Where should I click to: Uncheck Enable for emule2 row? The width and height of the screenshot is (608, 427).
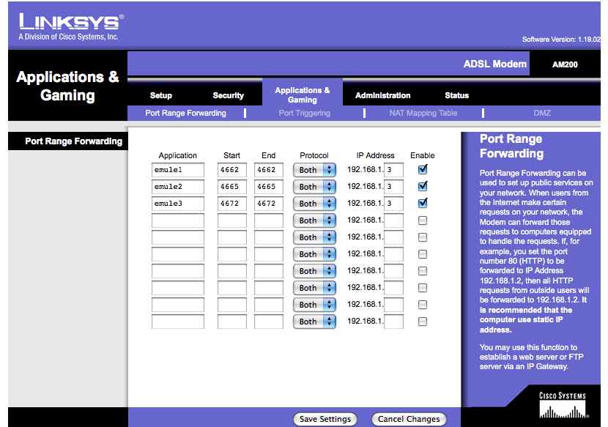[423, 187]
